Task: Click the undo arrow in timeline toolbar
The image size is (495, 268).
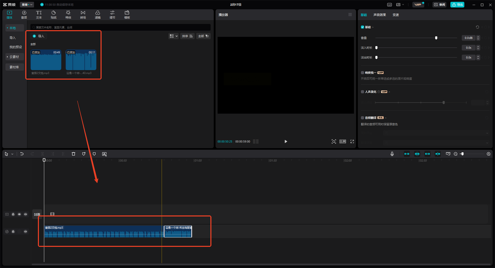Action: 22,154
